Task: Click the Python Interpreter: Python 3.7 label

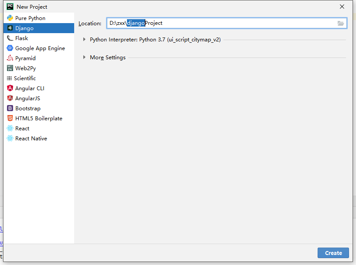Action: 155,40
